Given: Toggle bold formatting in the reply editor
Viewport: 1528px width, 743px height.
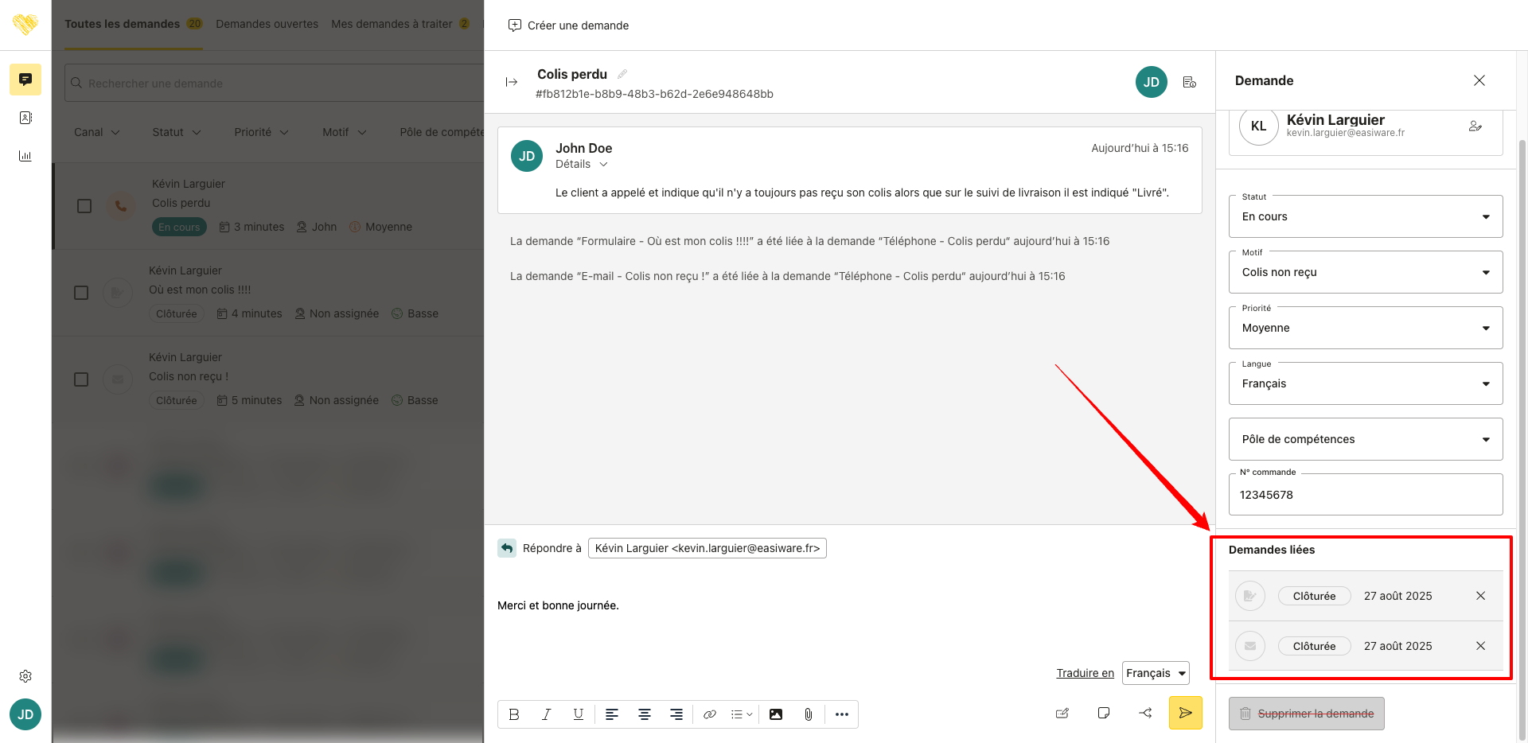Looking at the screenshot, I should tap(514, 714).
